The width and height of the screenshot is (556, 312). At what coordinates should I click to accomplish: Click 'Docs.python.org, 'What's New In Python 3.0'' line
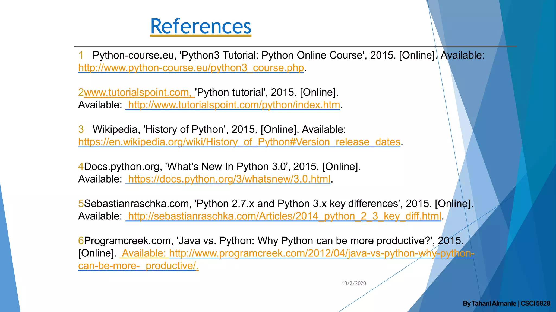tap(222, 167)
